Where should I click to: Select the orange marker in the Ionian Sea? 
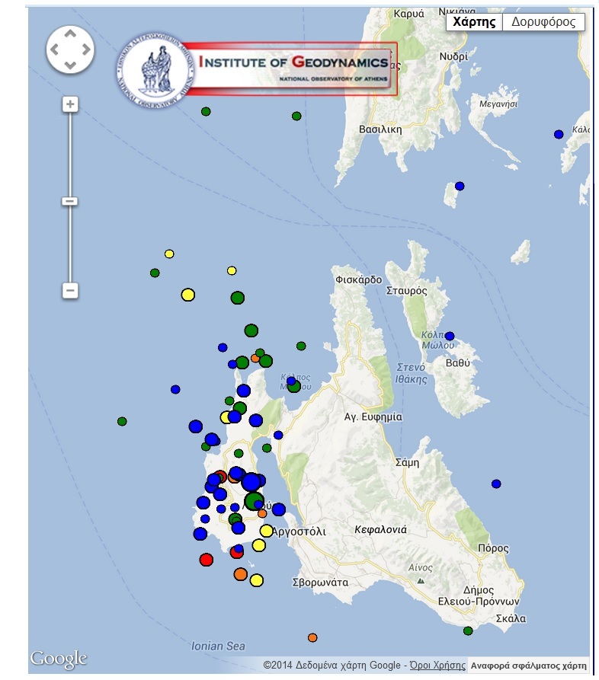(x=312, y=637)
